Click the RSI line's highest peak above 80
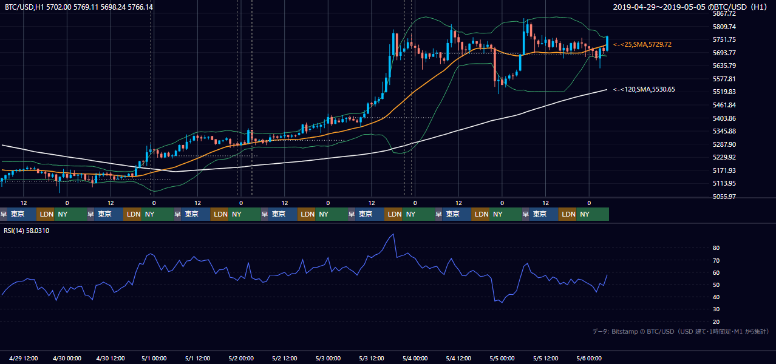This screenshot has width=776, height=364. tap(393, 235)
